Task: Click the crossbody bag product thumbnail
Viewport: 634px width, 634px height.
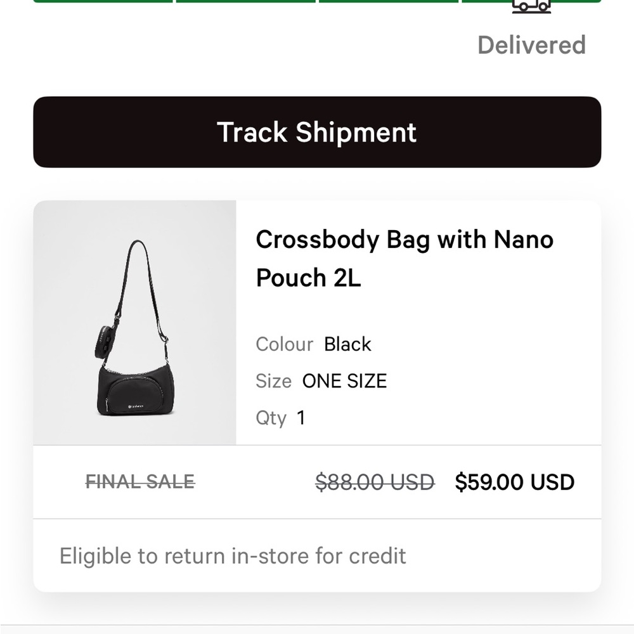Action: pyautogui.click(x=135, y=321)
